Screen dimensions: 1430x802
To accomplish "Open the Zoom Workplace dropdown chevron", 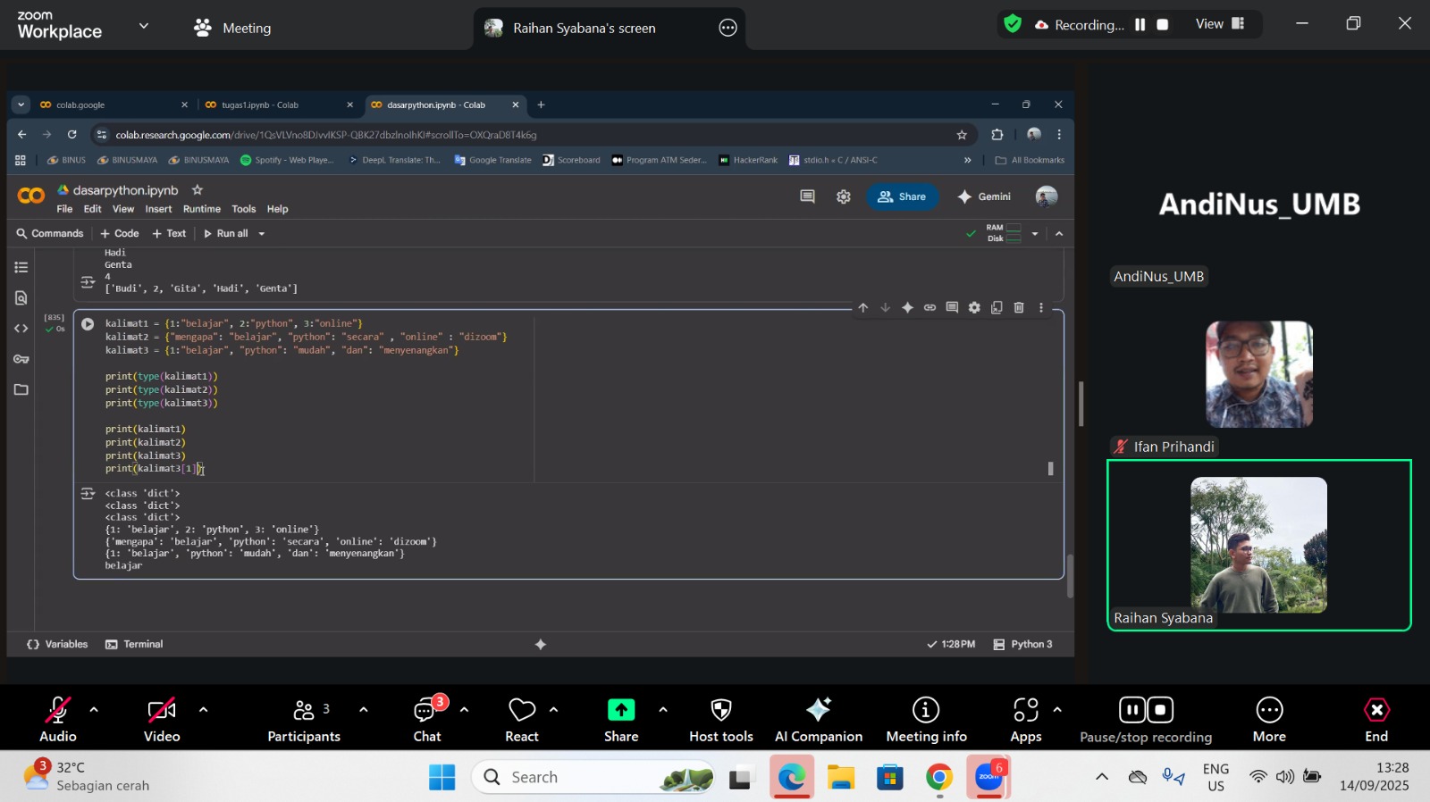I will 144,26.
